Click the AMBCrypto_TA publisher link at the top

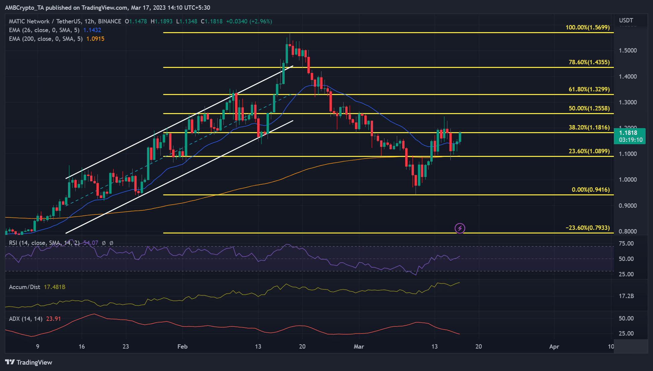pyautogui.click(x=25, y=7)
